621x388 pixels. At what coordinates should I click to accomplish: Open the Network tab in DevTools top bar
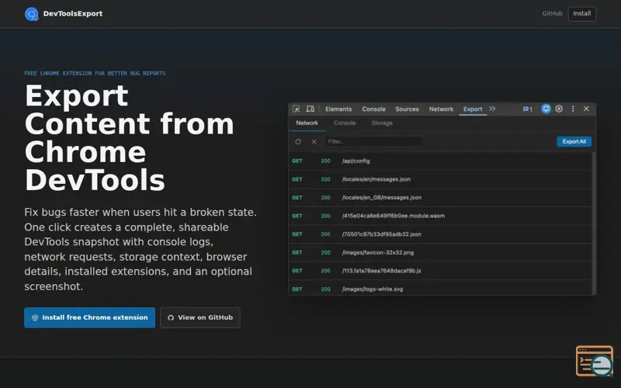click(441, 109)
